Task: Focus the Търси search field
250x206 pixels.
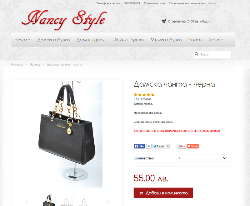Action: [x=212, y=54]
